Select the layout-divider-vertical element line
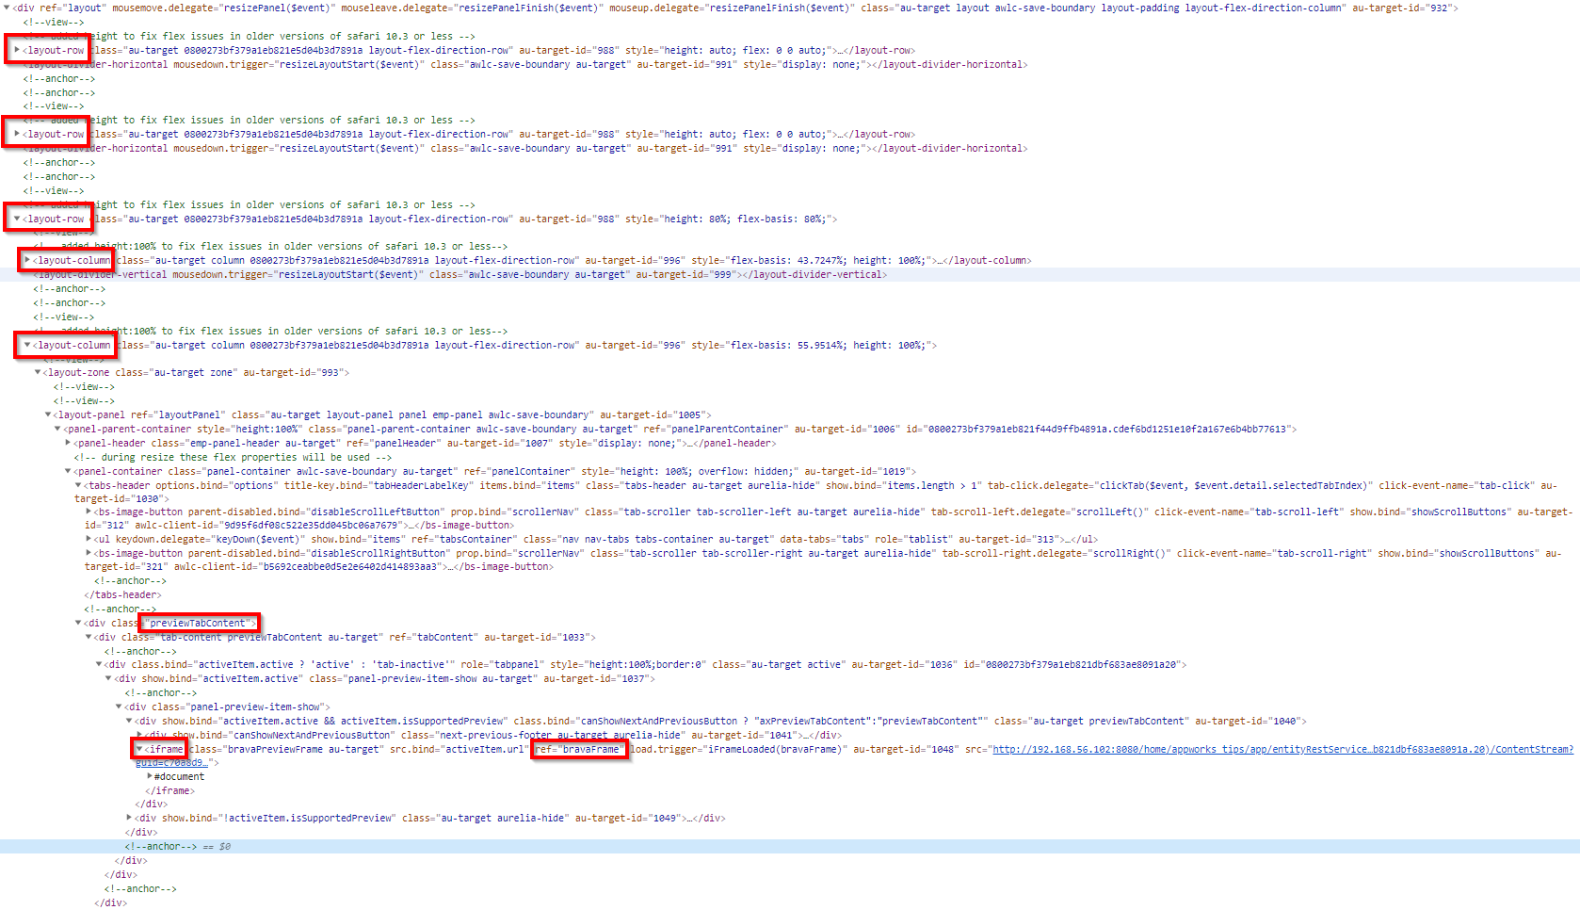Screen dimensions: 1580x910 coord(471,275)
